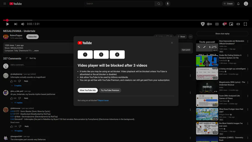Switch to theater mode
Viewport: 252px width, 142px height.
[x=238, y=24]
